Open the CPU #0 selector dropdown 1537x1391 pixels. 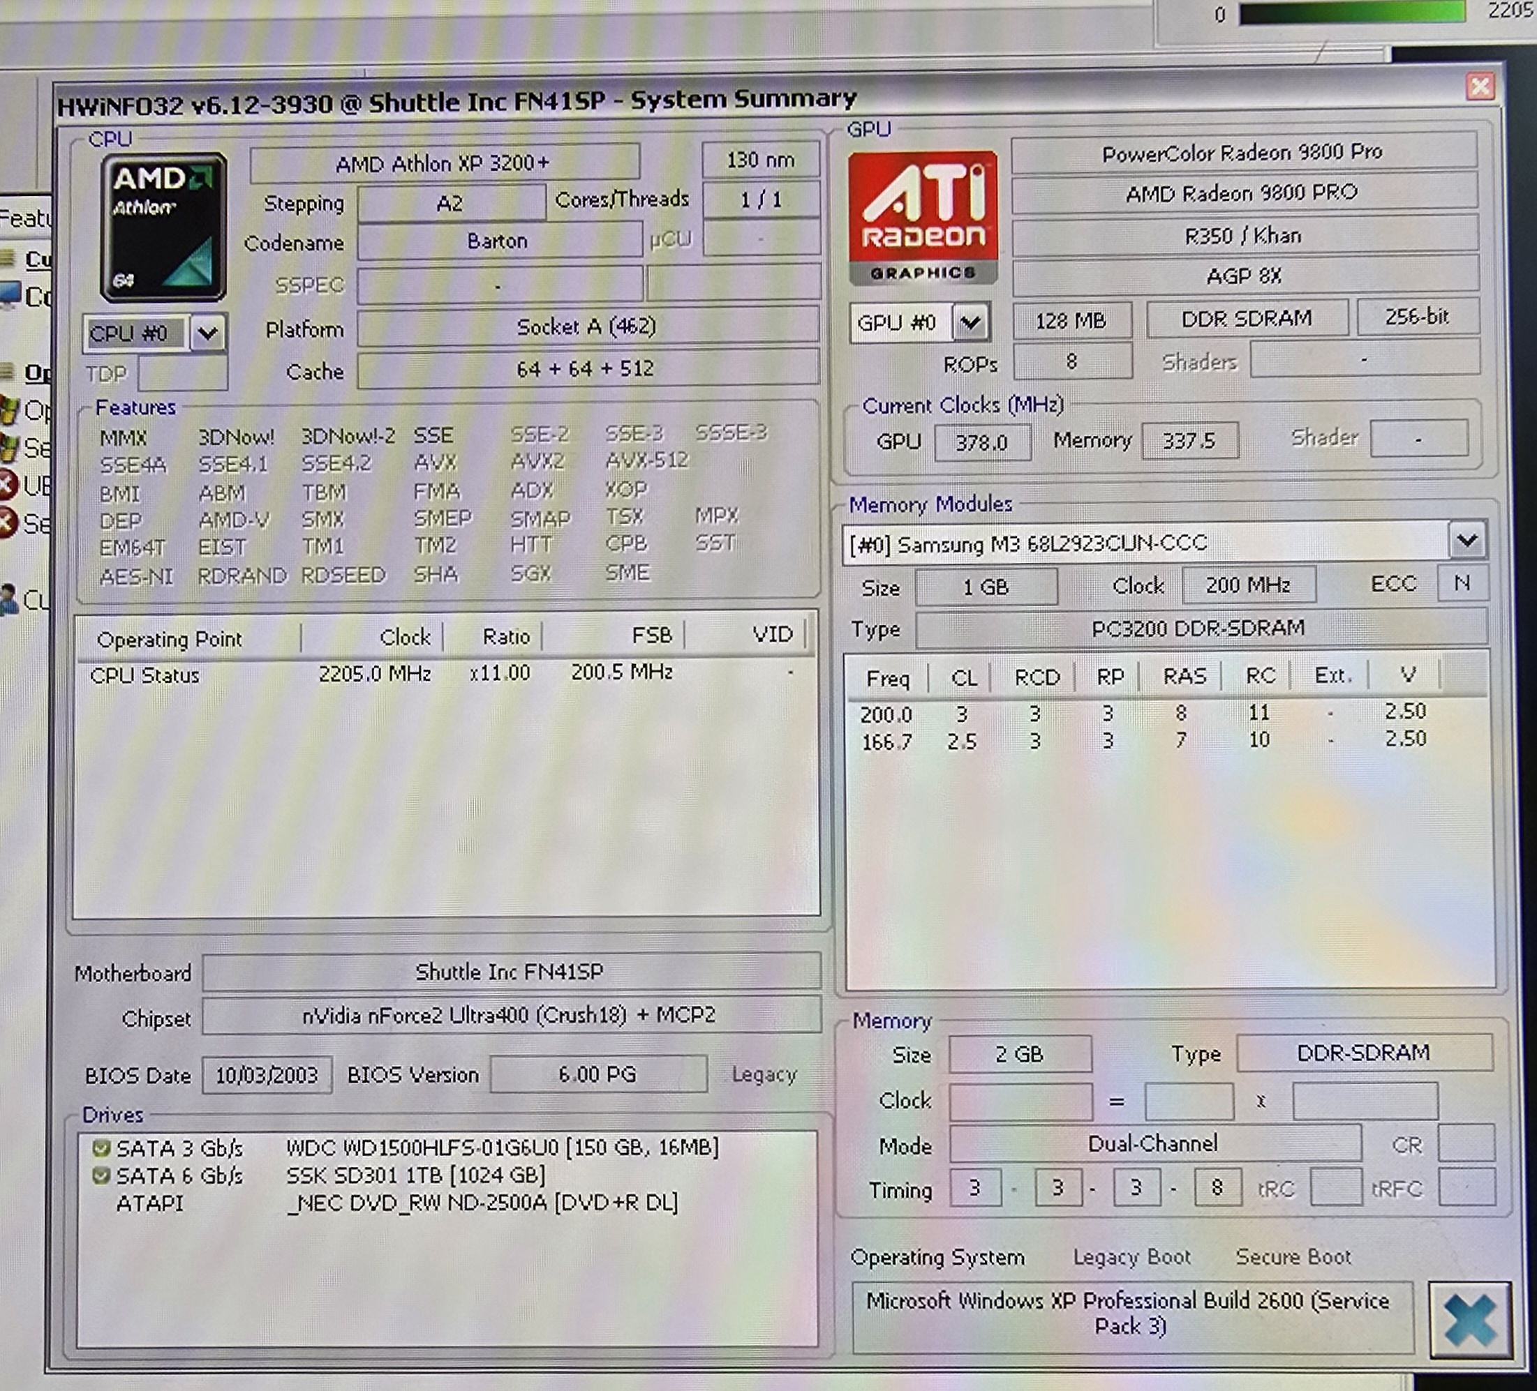click(x=208, y=333)
